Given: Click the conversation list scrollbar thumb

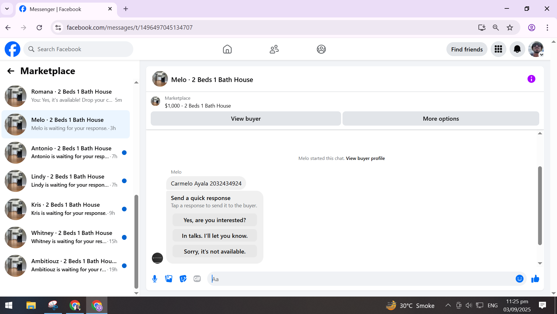Looking at the screenshot, I should [136, 241].
